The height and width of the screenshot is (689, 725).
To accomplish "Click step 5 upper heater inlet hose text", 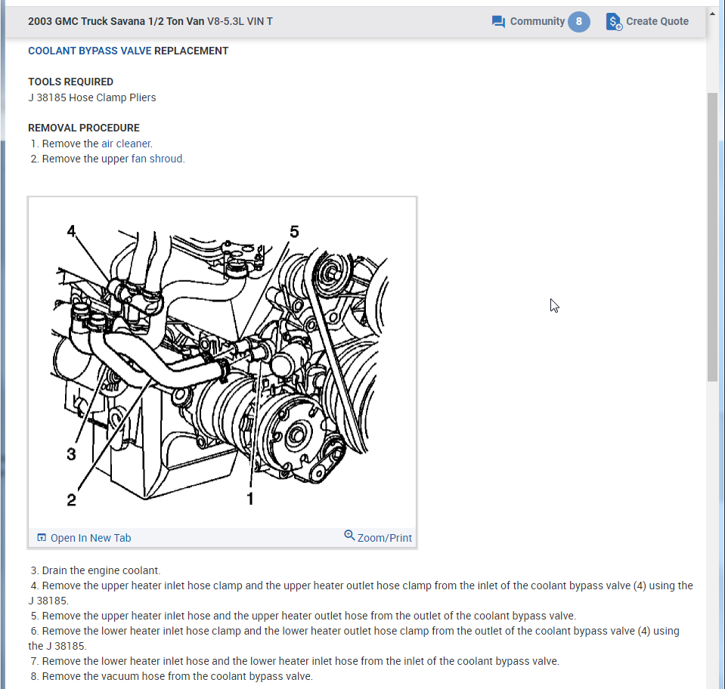I will click(x=303, y=616).
